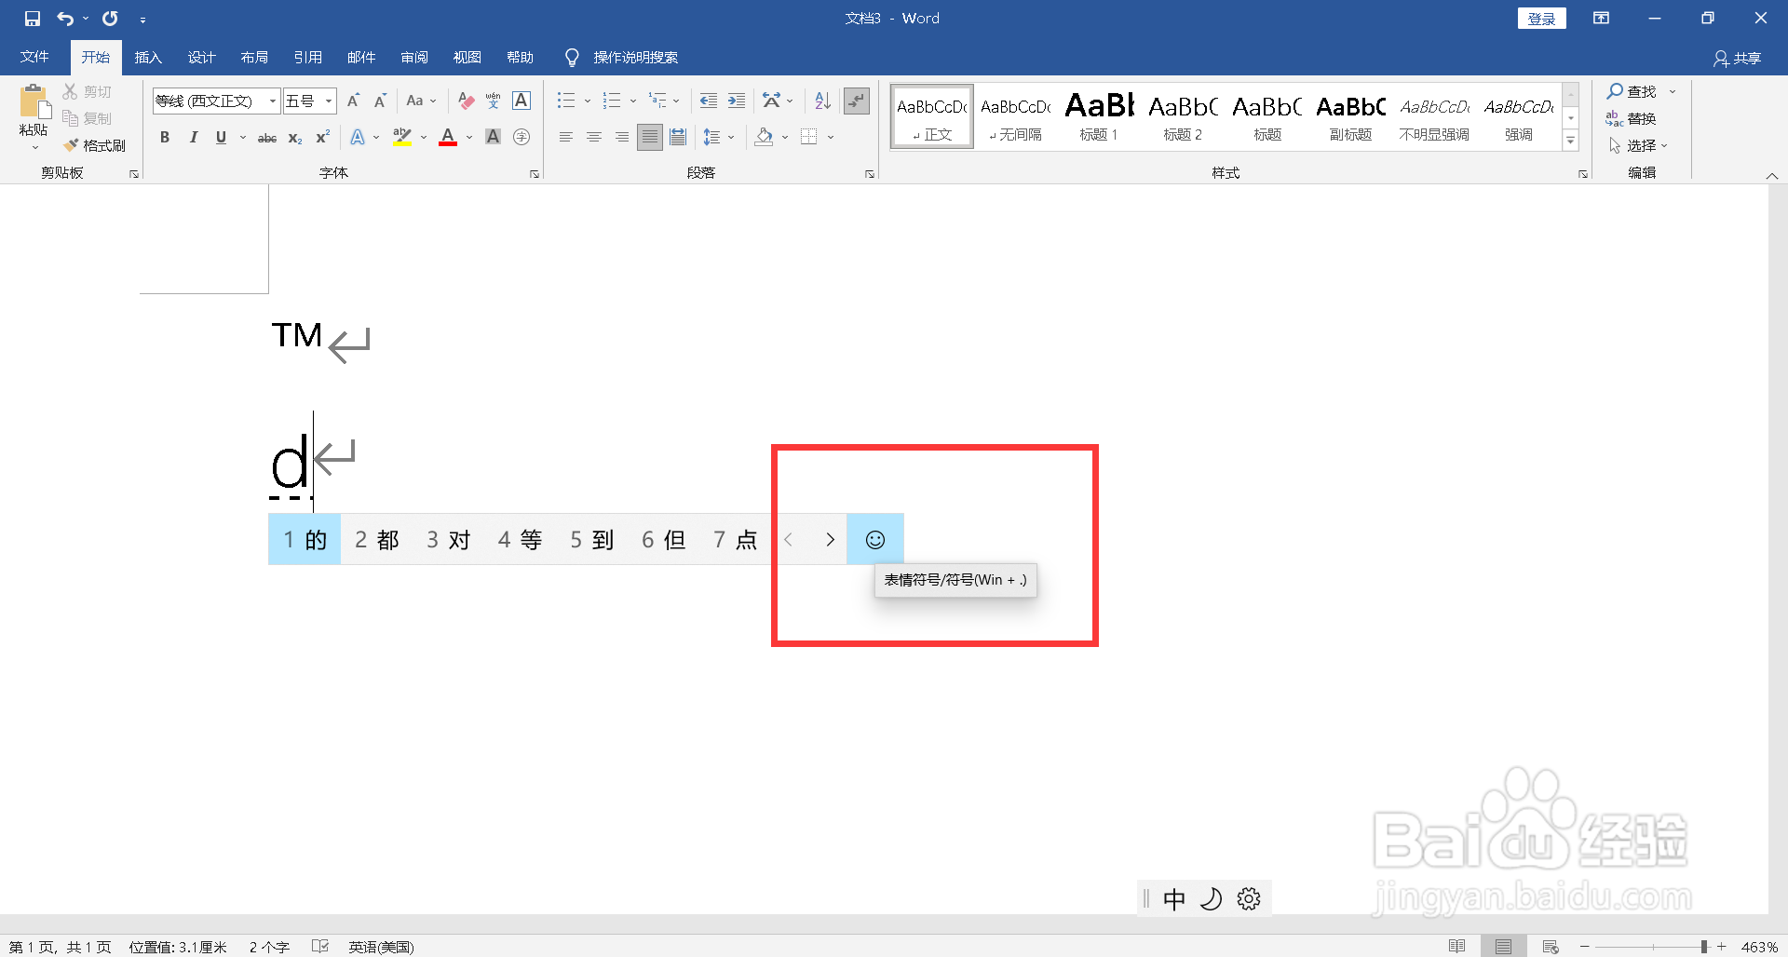Toggle character shading

point(494,138)
